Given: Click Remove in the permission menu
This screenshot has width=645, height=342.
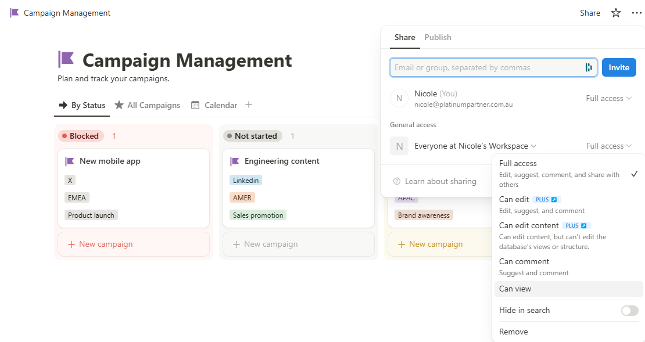Looking at the screenshot, I should coord(568,332).
